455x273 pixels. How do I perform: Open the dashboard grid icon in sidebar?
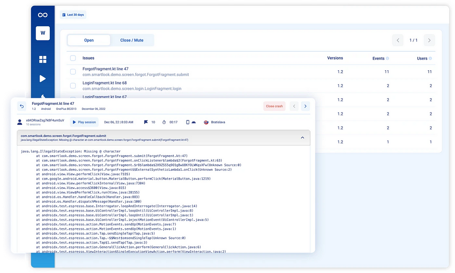pos(43,59)
